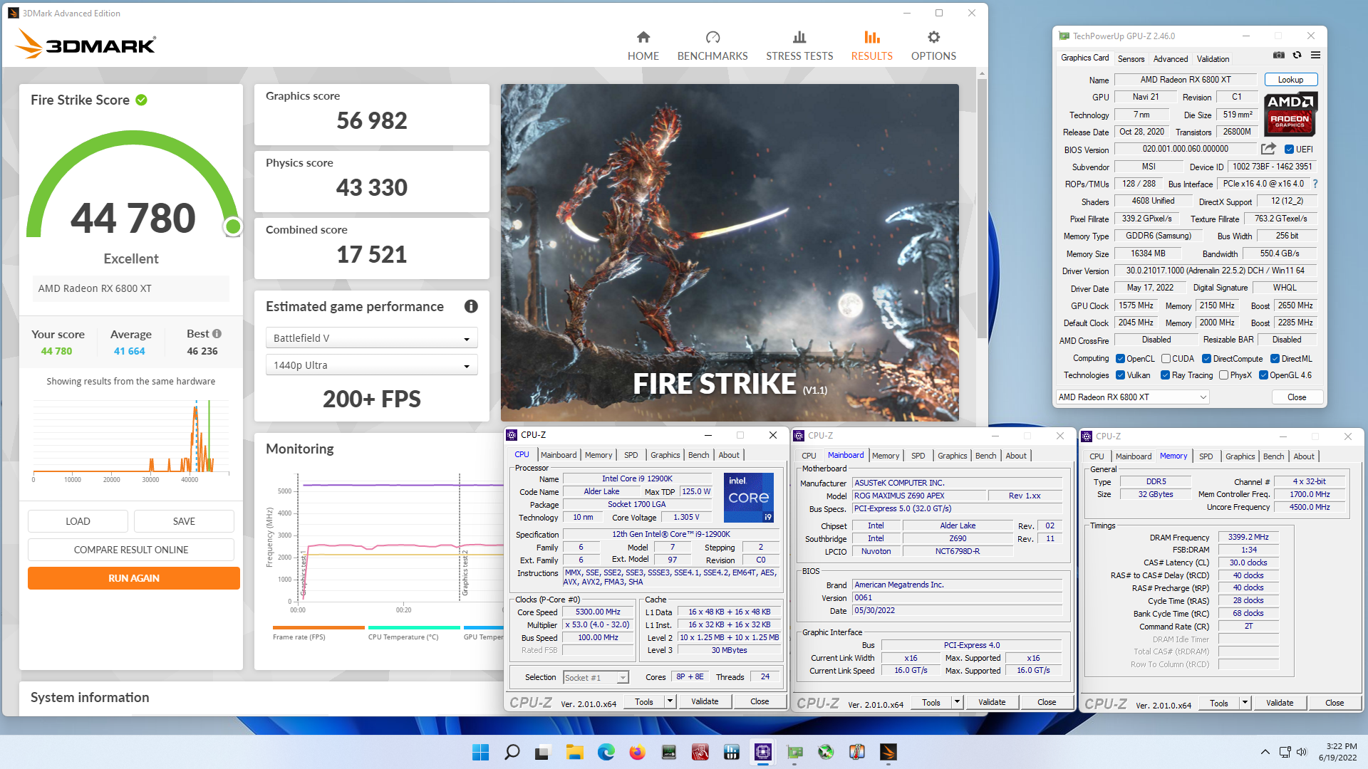This screenshot has height=769, width=1368.
Task: Click the orange RUN AGAIN button
Action: coord(134,578)
